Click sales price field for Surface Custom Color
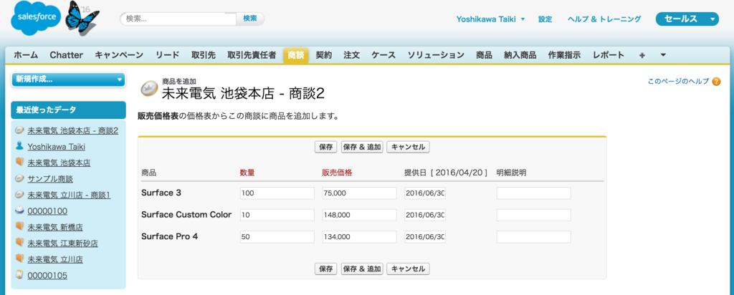This screenshot has width=734, height=295. tap(360, 215)
